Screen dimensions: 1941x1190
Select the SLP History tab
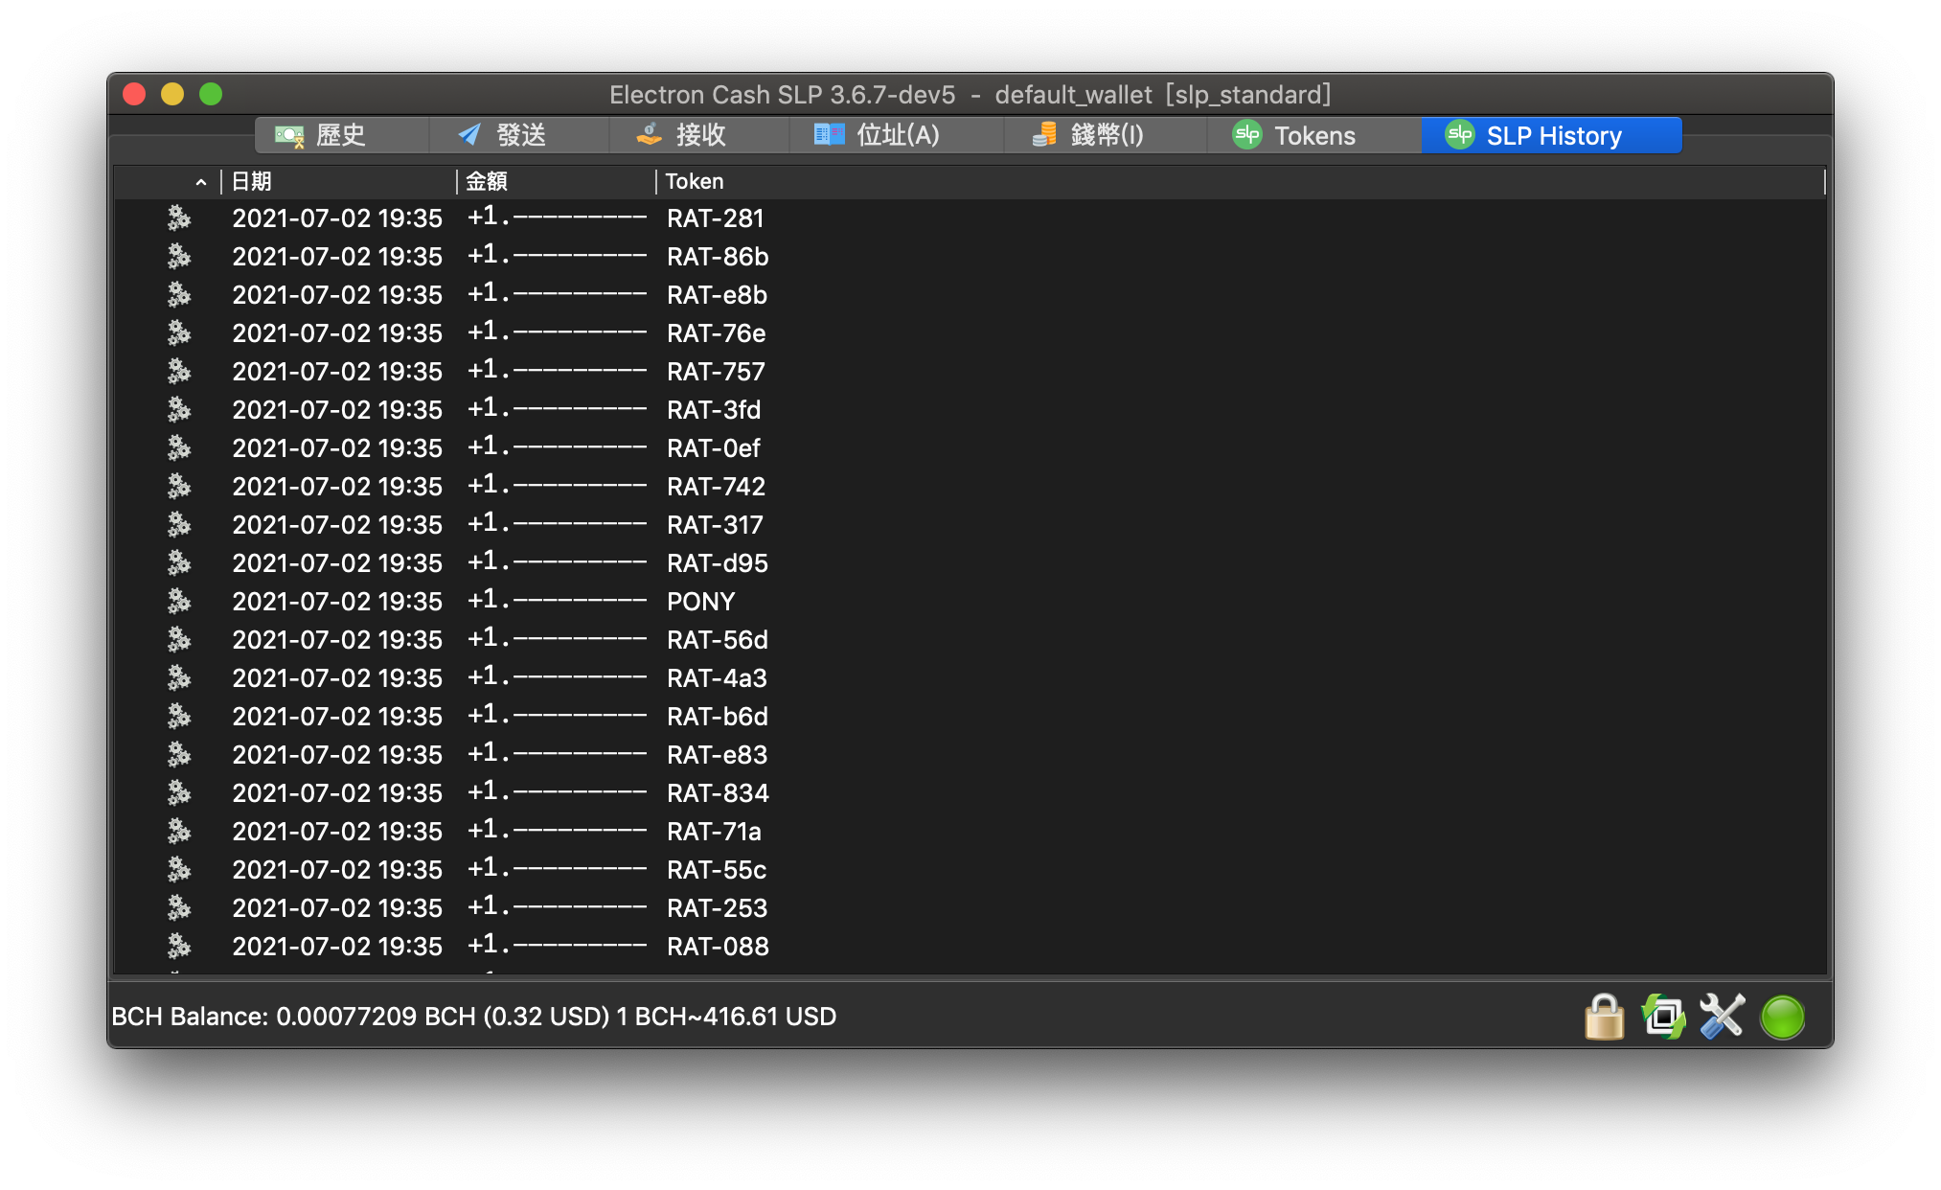(x=1551, y=135)
